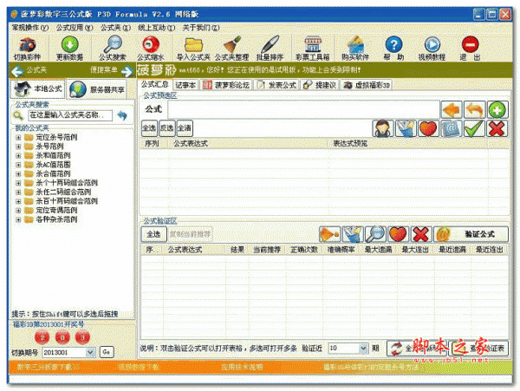Click the orange play arrow icon in verify area

[329, 234]
